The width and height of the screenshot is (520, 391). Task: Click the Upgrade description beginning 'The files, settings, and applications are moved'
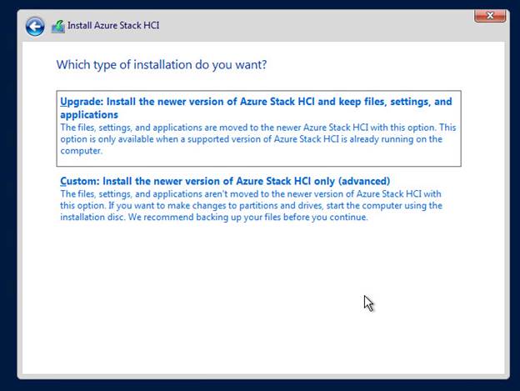[x=258, y=139]
